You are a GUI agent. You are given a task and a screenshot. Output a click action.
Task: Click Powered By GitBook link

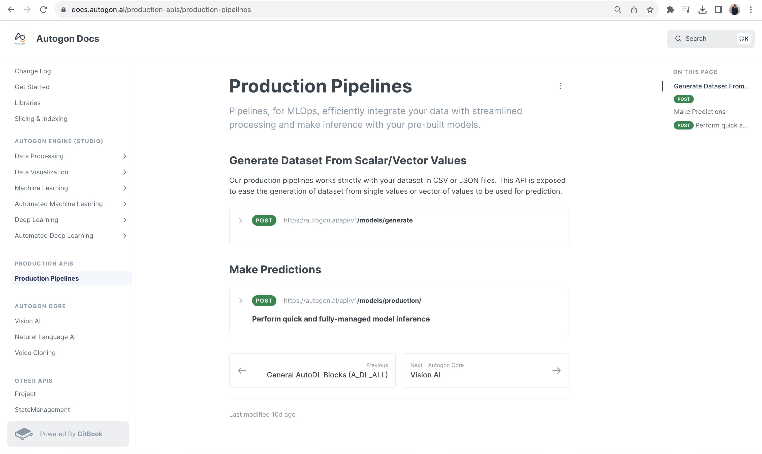pyautogui.click(x=68, y=434)
